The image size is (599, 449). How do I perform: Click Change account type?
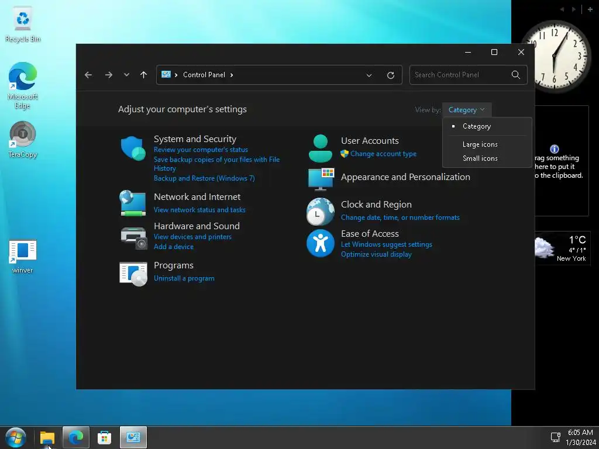pyautogui.click(x=383, y=154)
